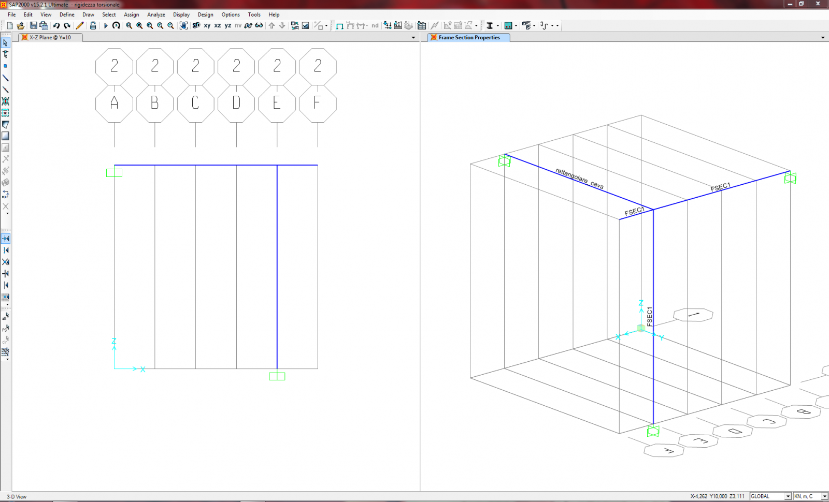
Task: Click the 'nd' named display button
Action: click(x=375, y=25)
